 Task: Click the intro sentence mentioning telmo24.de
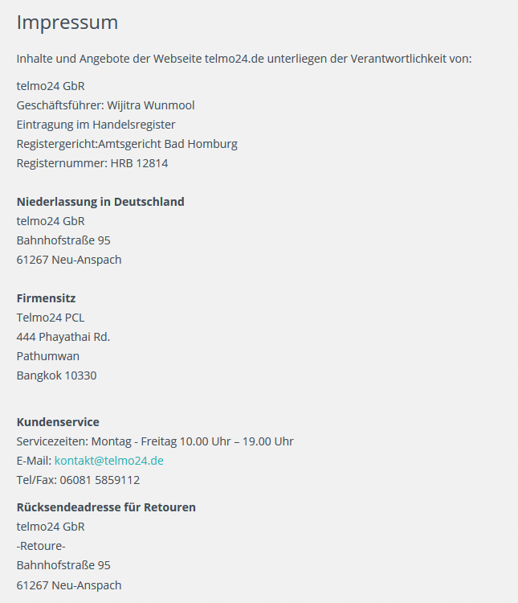[x=244, y=59]
